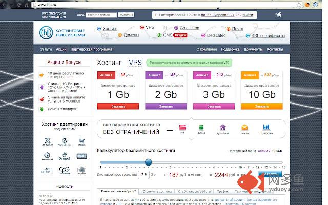The width and height of the screenshot is (328, 205).
Task: Click the Акции 2 suggested tariff link
Action: pyautogui.click(x=264, y=151)
